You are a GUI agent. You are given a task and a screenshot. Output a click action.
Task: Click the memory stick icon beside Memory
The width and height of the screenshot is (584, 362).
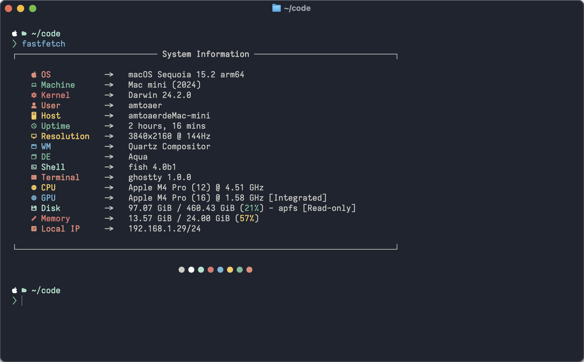pyautogui.click(x=34, y=218)
